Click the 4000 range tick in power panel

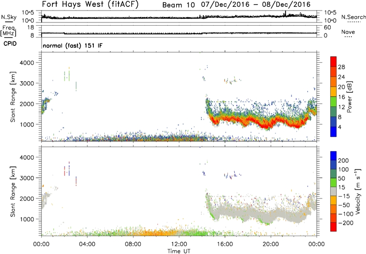27,63
